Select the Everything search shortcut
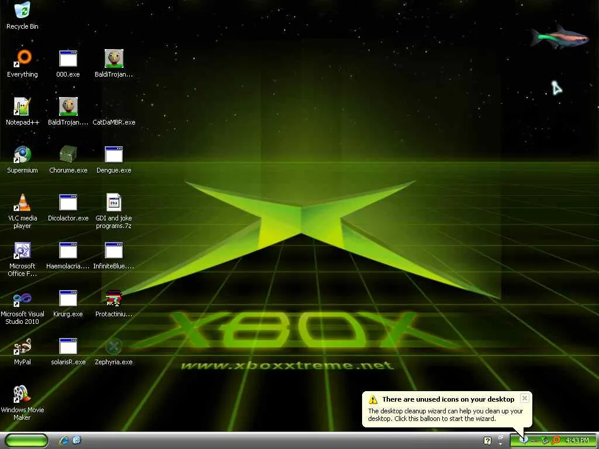The width and height of the screenshot is (599, 449). pyautogui.click(x=22, y=58)
